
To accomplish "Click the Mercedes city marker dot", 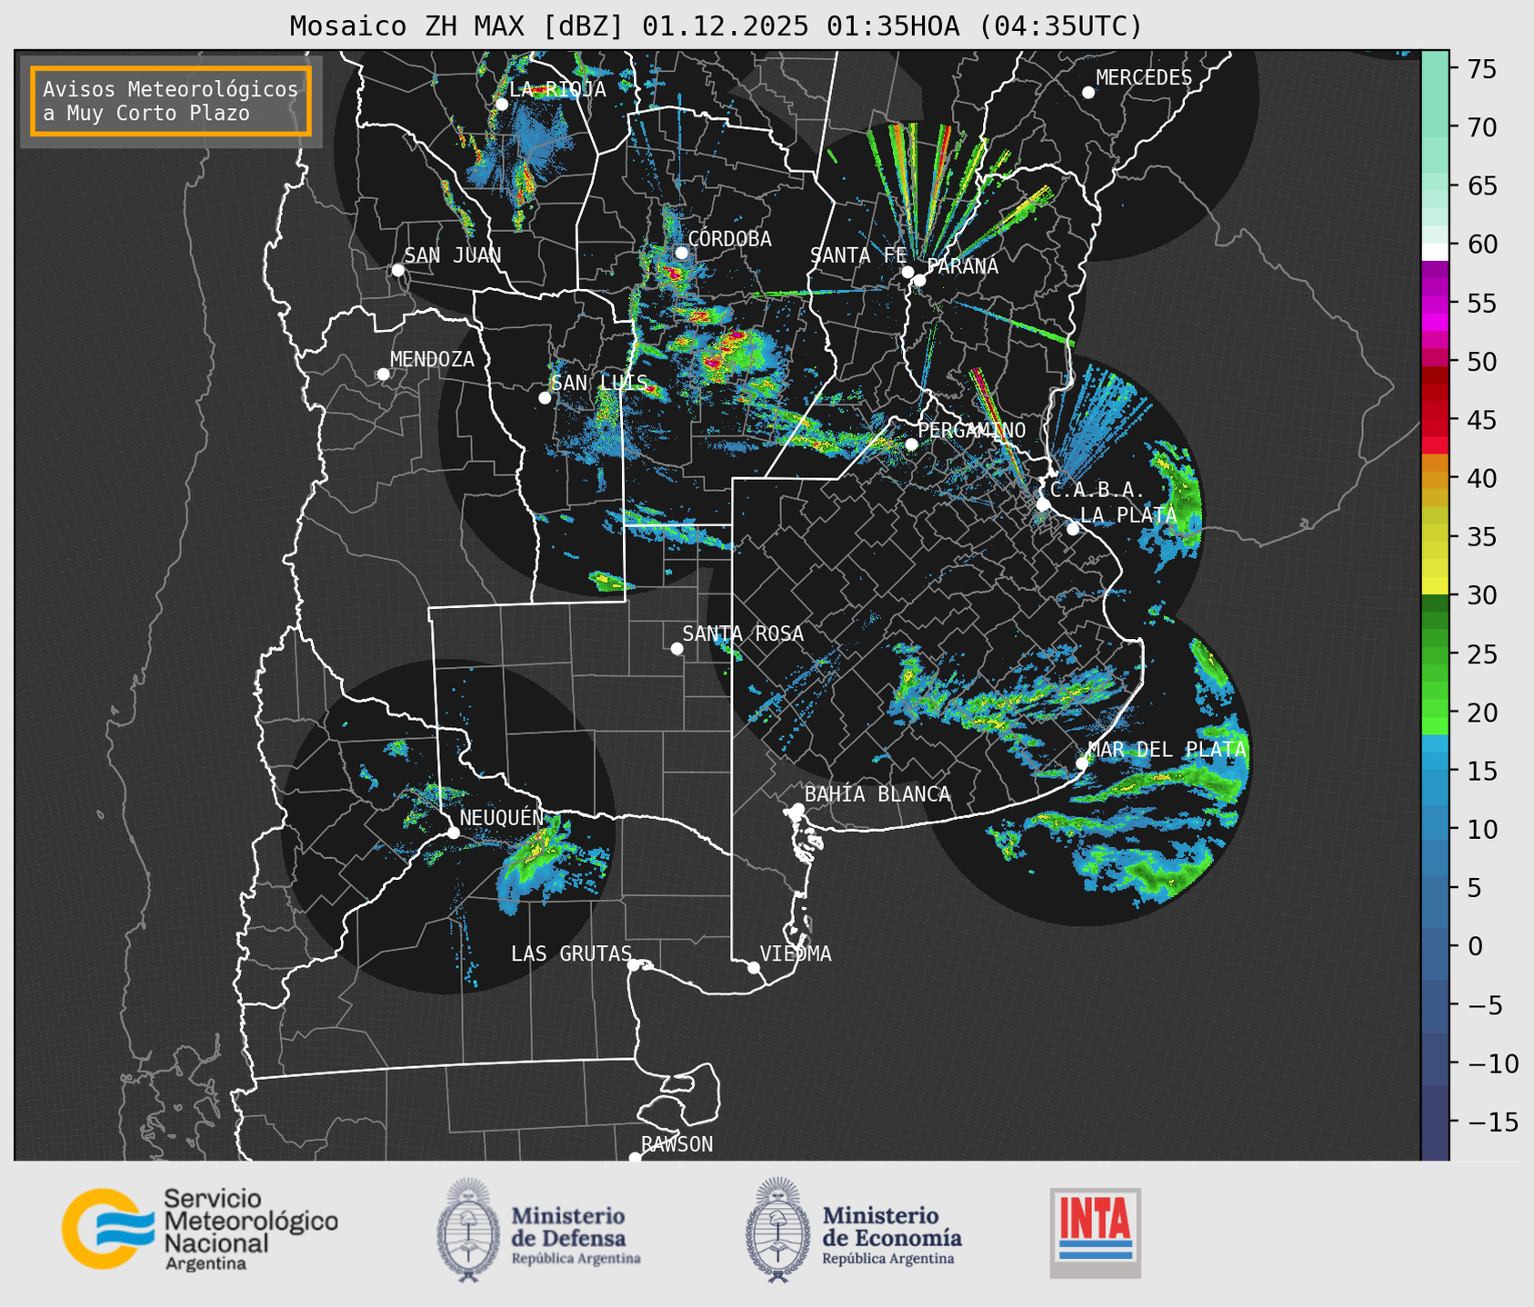I will click(x=1088, y=93).
